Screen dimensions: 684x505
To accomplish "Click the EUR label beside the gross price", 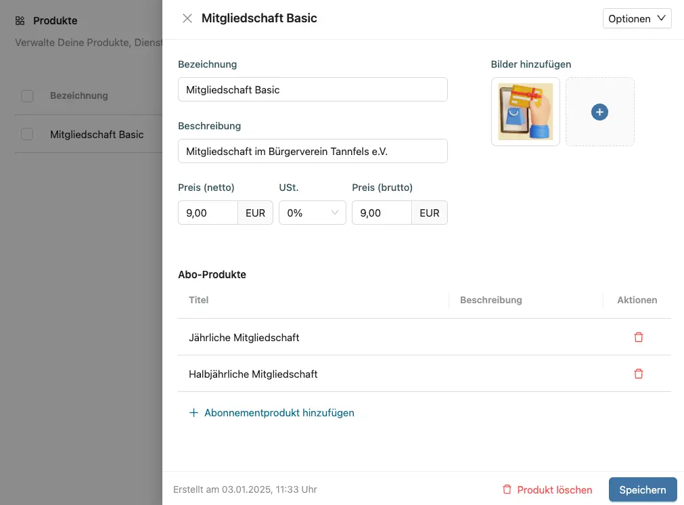I will point(430,212).
